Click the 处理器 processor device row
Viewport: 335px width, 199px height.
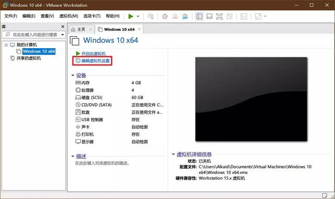tap(120, 90)
